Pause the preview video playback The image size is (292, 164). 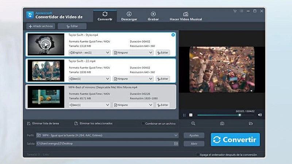tap(184, 115)
